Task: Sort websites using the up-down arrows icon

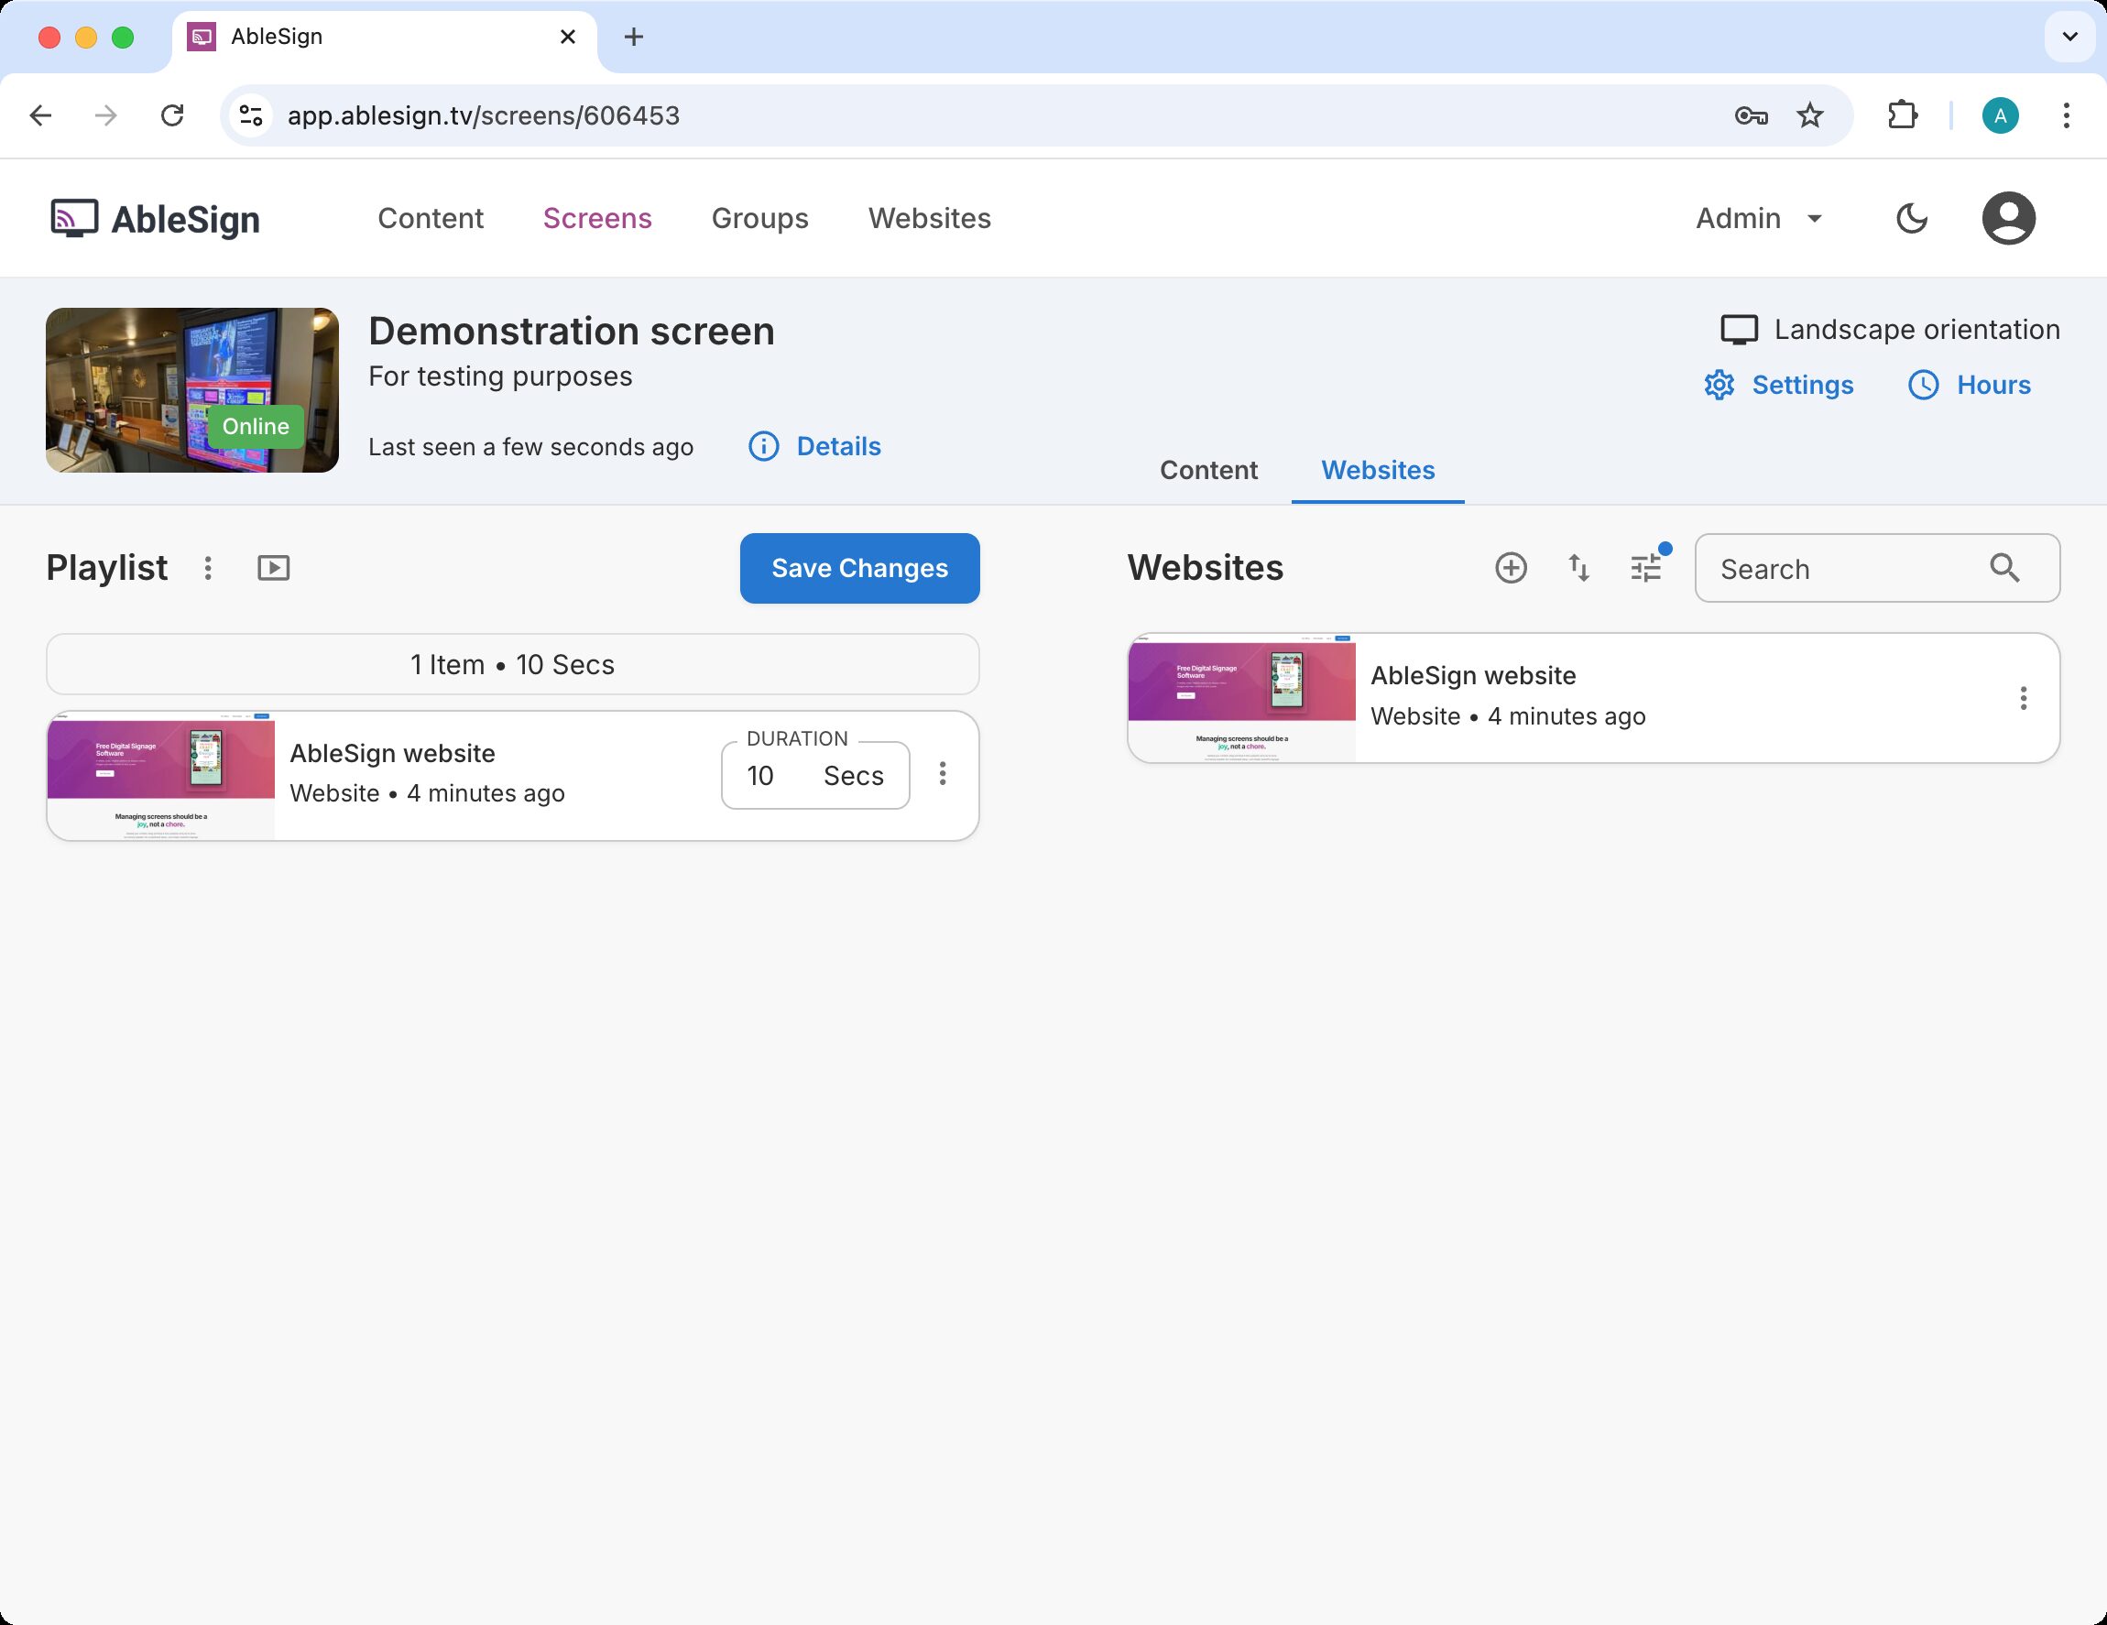Action: [x=1579, y=568]
